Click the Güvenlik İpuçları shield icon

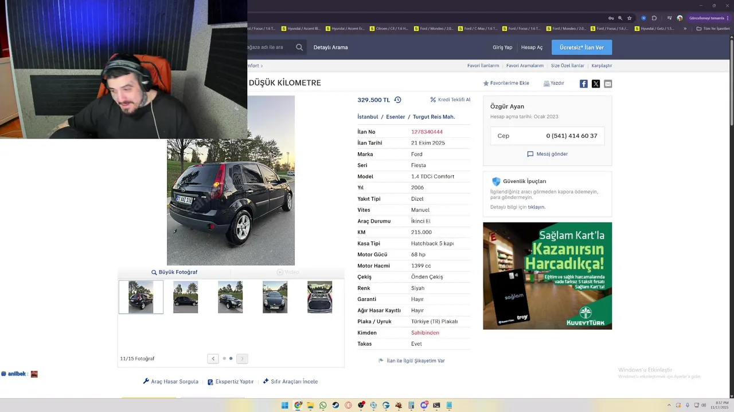click(x=496, y=181)
